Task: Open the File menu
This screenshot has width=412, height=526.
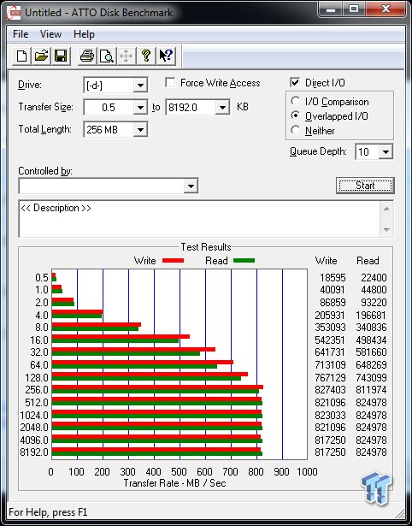Action: 21,34
